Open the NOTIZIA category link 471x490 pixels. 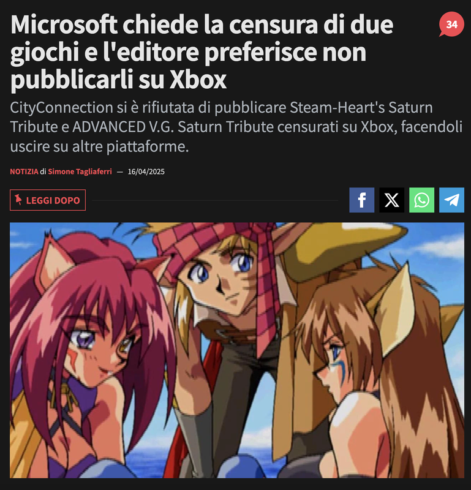(x=24, y=171)
